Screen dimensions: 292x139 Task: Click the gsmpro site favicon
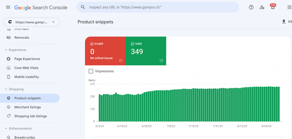point(10,22)
